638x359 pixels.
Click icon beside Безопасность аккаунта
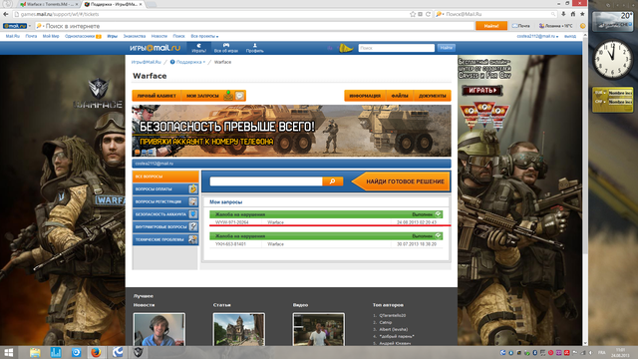coord(192,214)
